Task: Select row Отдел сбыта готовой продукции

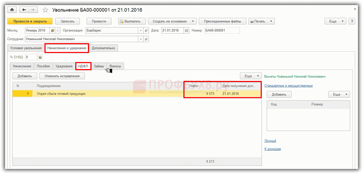Action: tap(137, 94)
